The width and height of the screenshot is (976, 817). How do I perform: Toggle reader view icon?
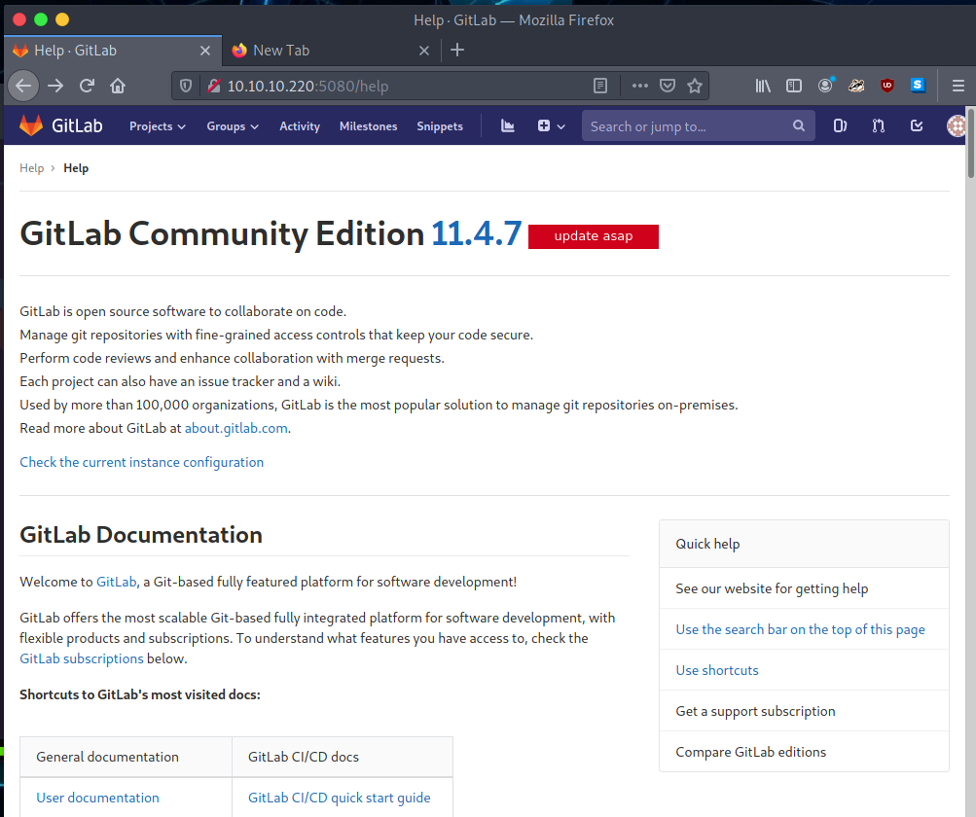pyautogui.click(x=600, y=86)
